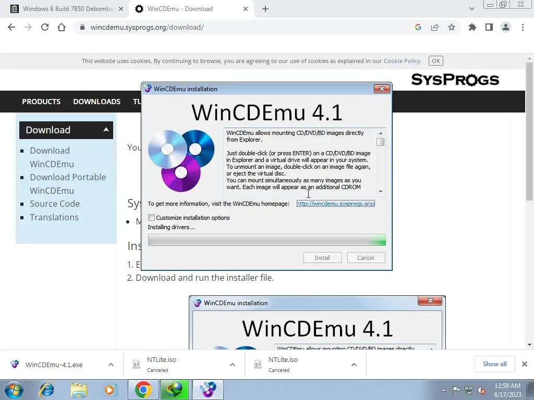This screenshot has height=400, width=534.
Task: Click description scrollbar up arrow
Action: tap(380, 133)
